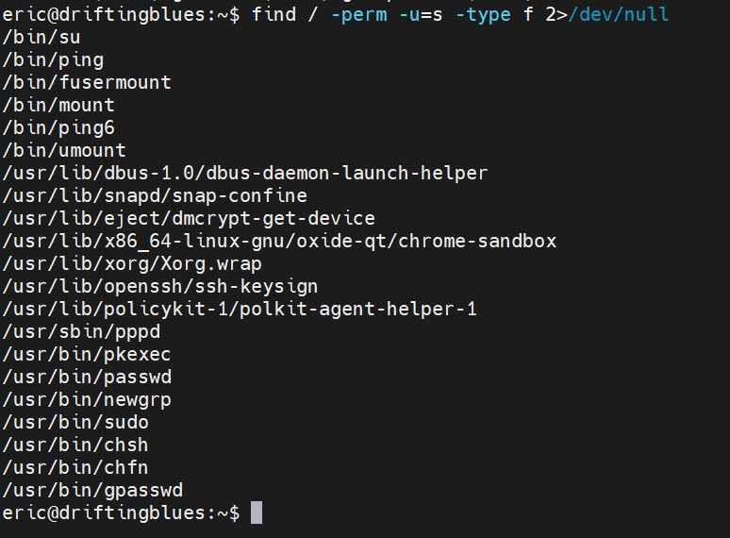Click the /usr/bin/sudo path
This screenshot has height=538, width=730.
point(75,423)
